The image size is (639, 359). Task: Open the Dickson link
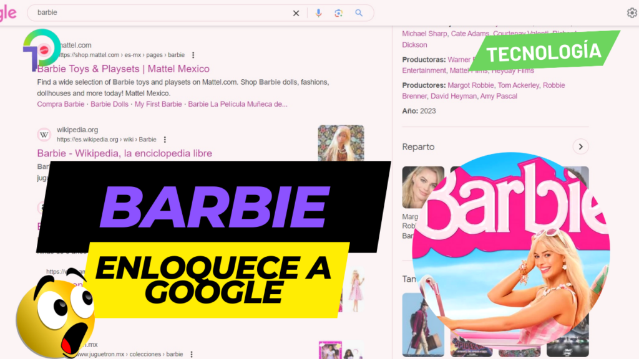tap(414, 45)
